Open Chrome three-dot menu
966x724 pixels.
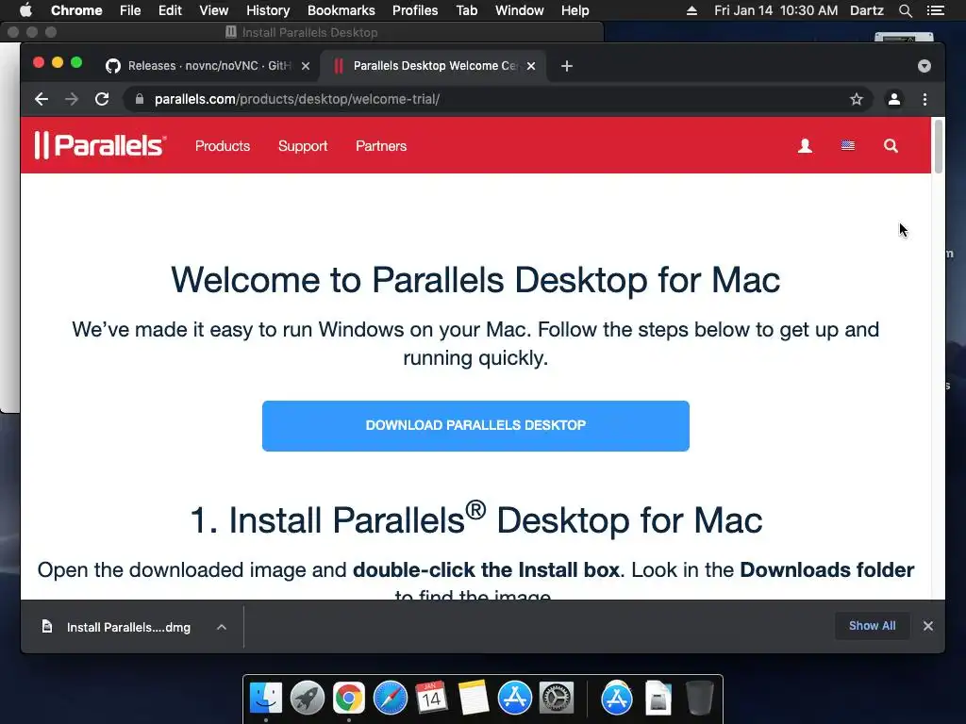(x=924, y=99)
